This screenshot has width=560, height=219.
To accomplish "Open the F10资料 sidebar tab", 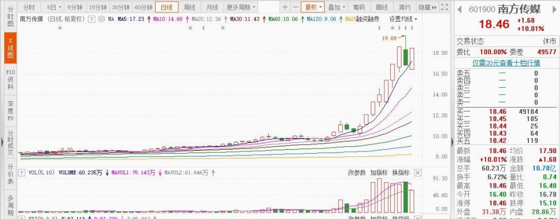I will pos(10,80).
